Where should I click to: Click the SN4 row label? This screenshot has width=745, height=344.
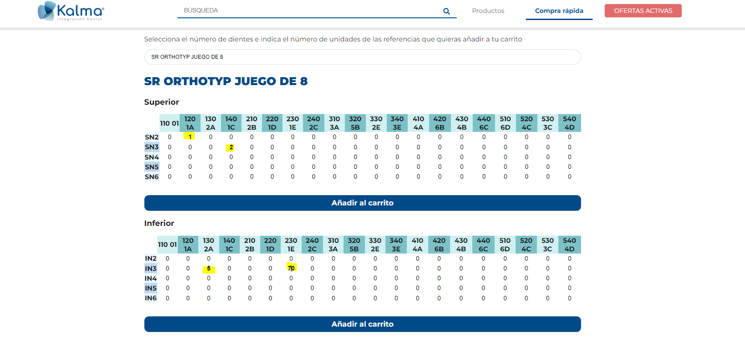coord(151,157)
